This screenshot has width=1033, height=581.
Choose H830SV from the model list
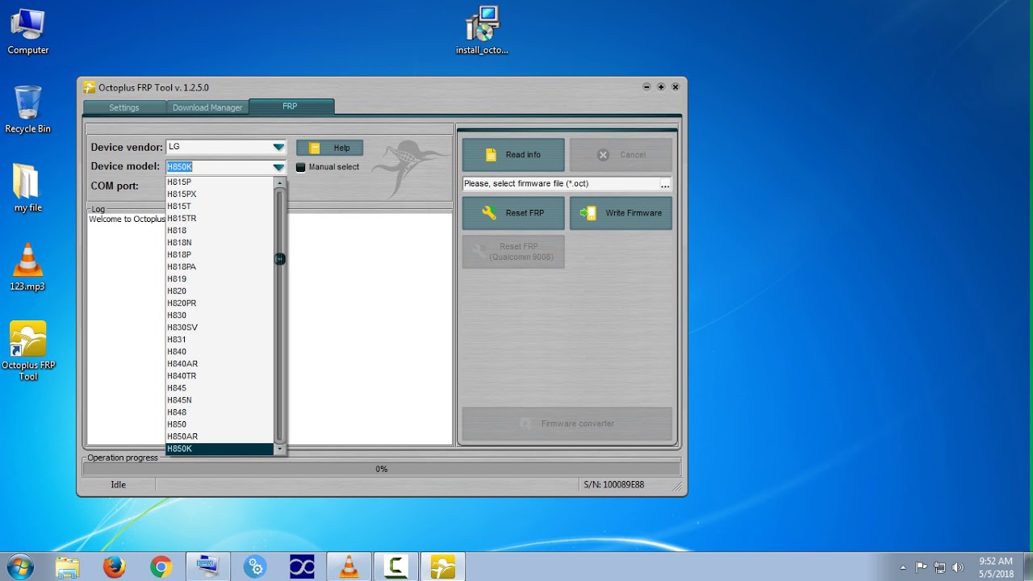click(220, 328)
